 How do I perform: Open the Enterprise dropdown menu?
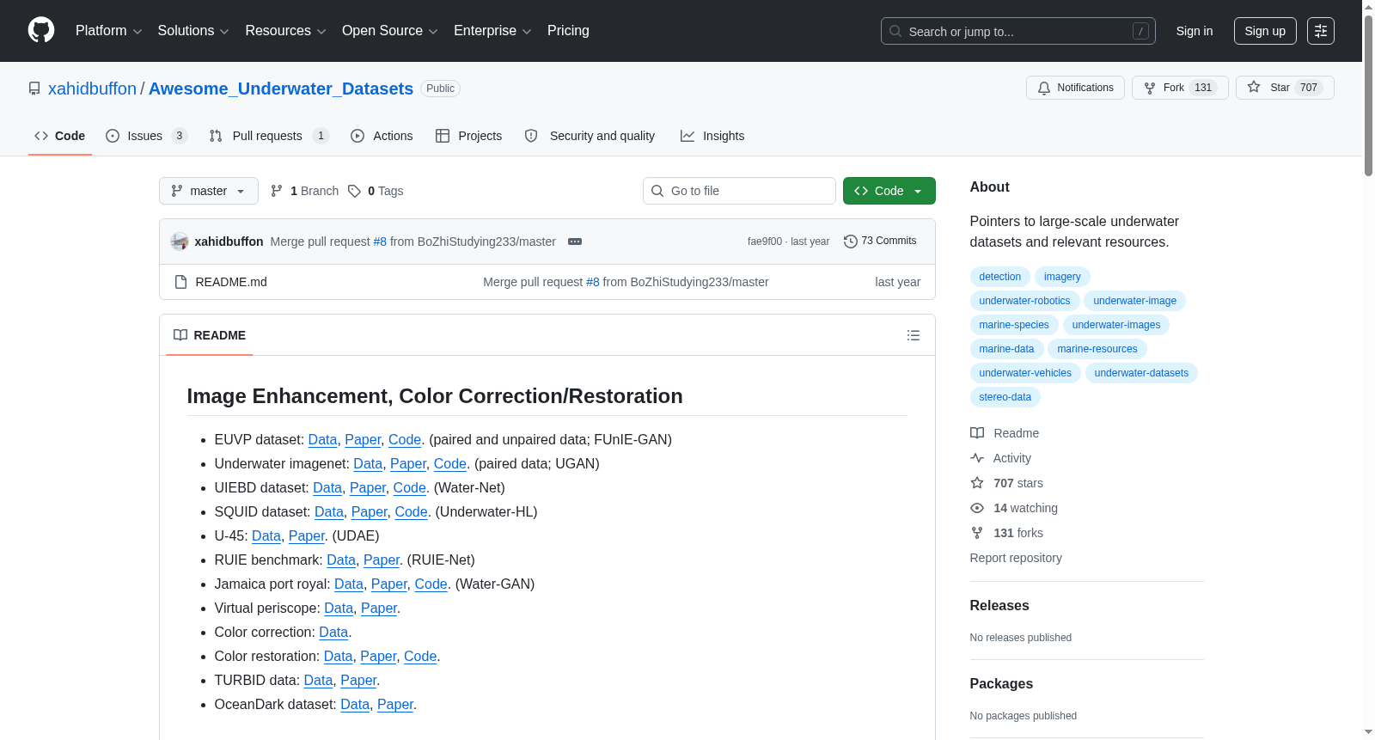click(x=492, y=31)
